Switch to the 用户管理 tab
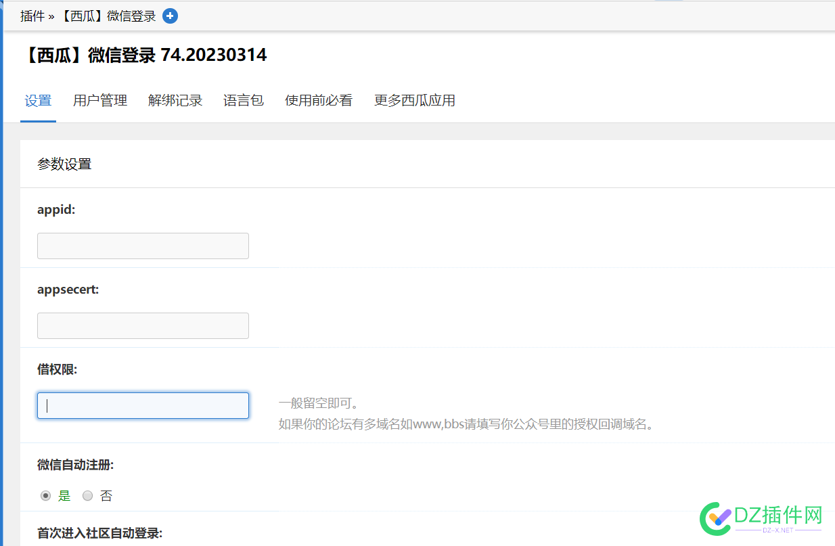 tap(100, 101)
